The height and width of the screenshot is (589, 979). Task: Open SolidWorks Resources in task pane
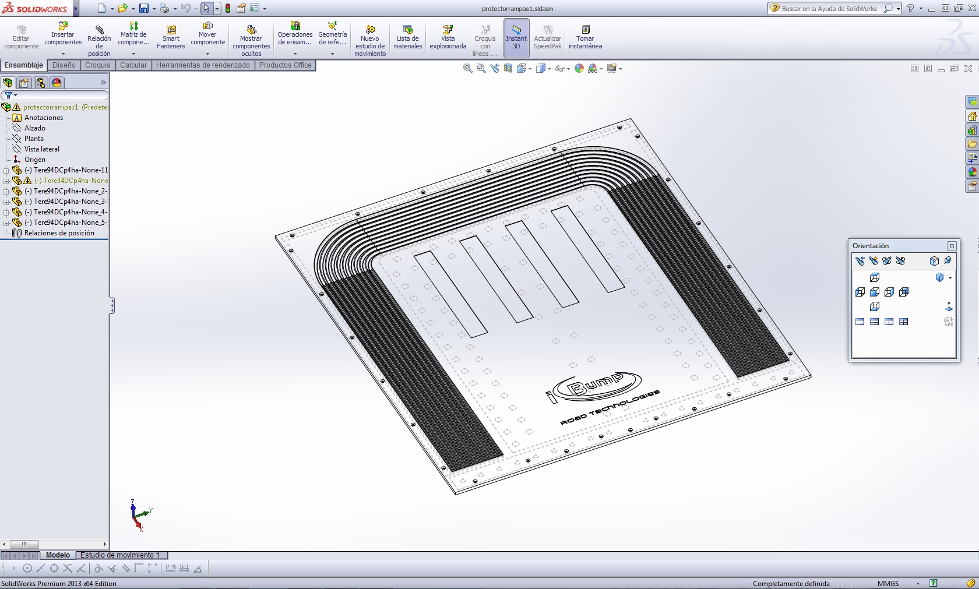tap(972, 116)
